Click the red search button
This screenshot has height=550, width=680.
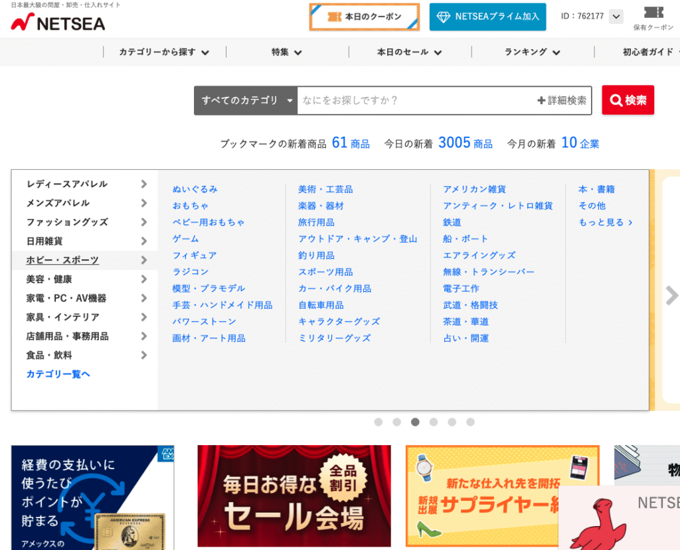click(628, 100)
